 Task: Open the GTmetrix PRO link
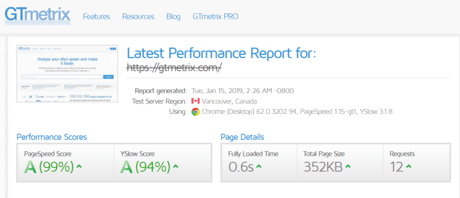coord(216,17)
